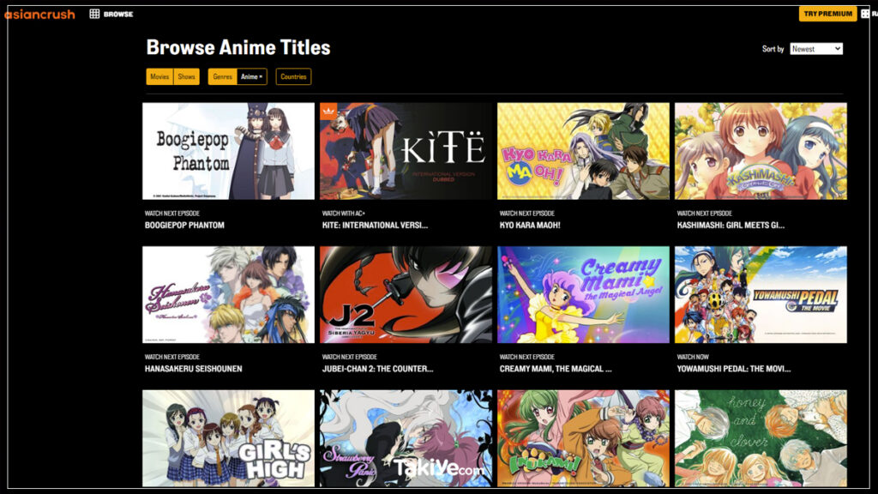Click the KITE: INTERNATIONAL VERSI... title link
The width and height of the screenshot is (878, 494).
375,226
